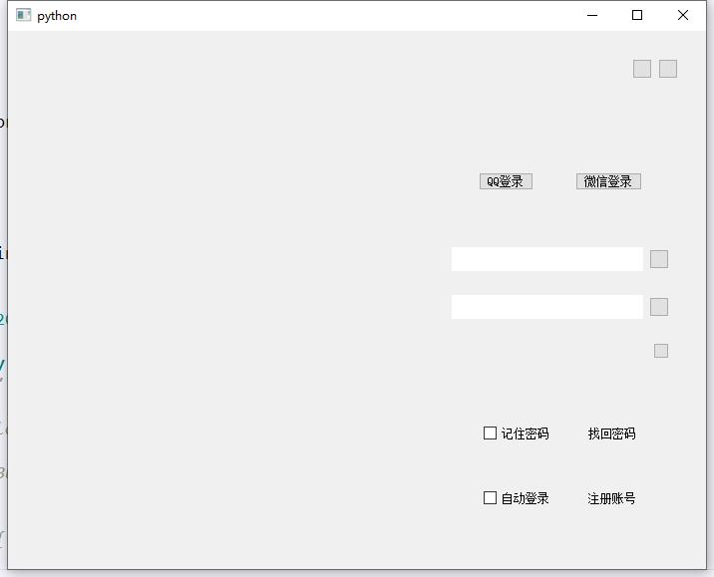This screenshot has height=577, width=714.
Task: Focus the first white text input field
Action: click(x=546, y=259)
